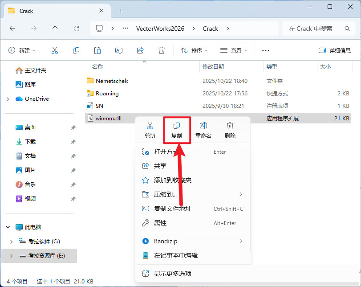361x287 pixels.
Task: Click the Share icon in the toolbar
Action: tap(140, 50)
